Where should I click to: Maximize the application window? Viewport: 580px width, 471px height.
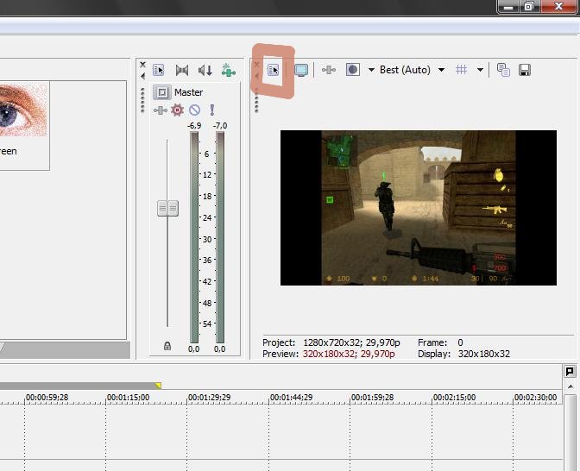[x=529, y=6]
